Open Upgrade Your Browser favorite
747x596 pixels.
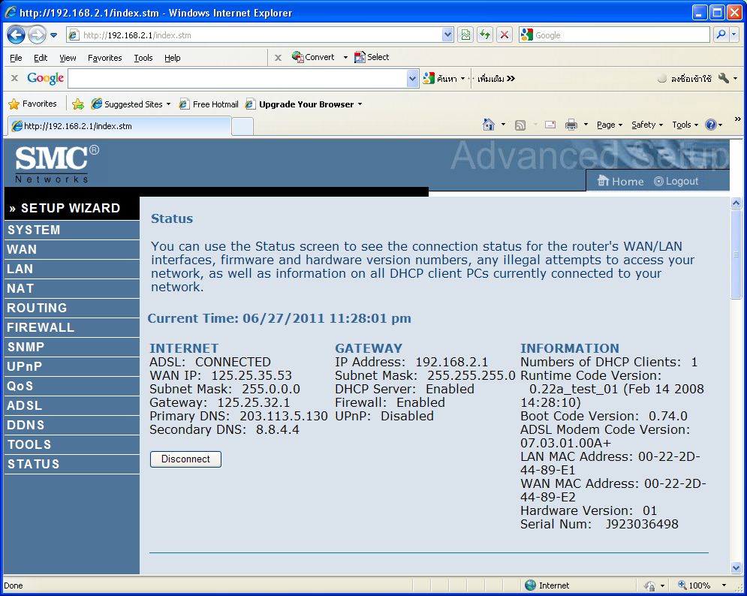tap(303, 104)
